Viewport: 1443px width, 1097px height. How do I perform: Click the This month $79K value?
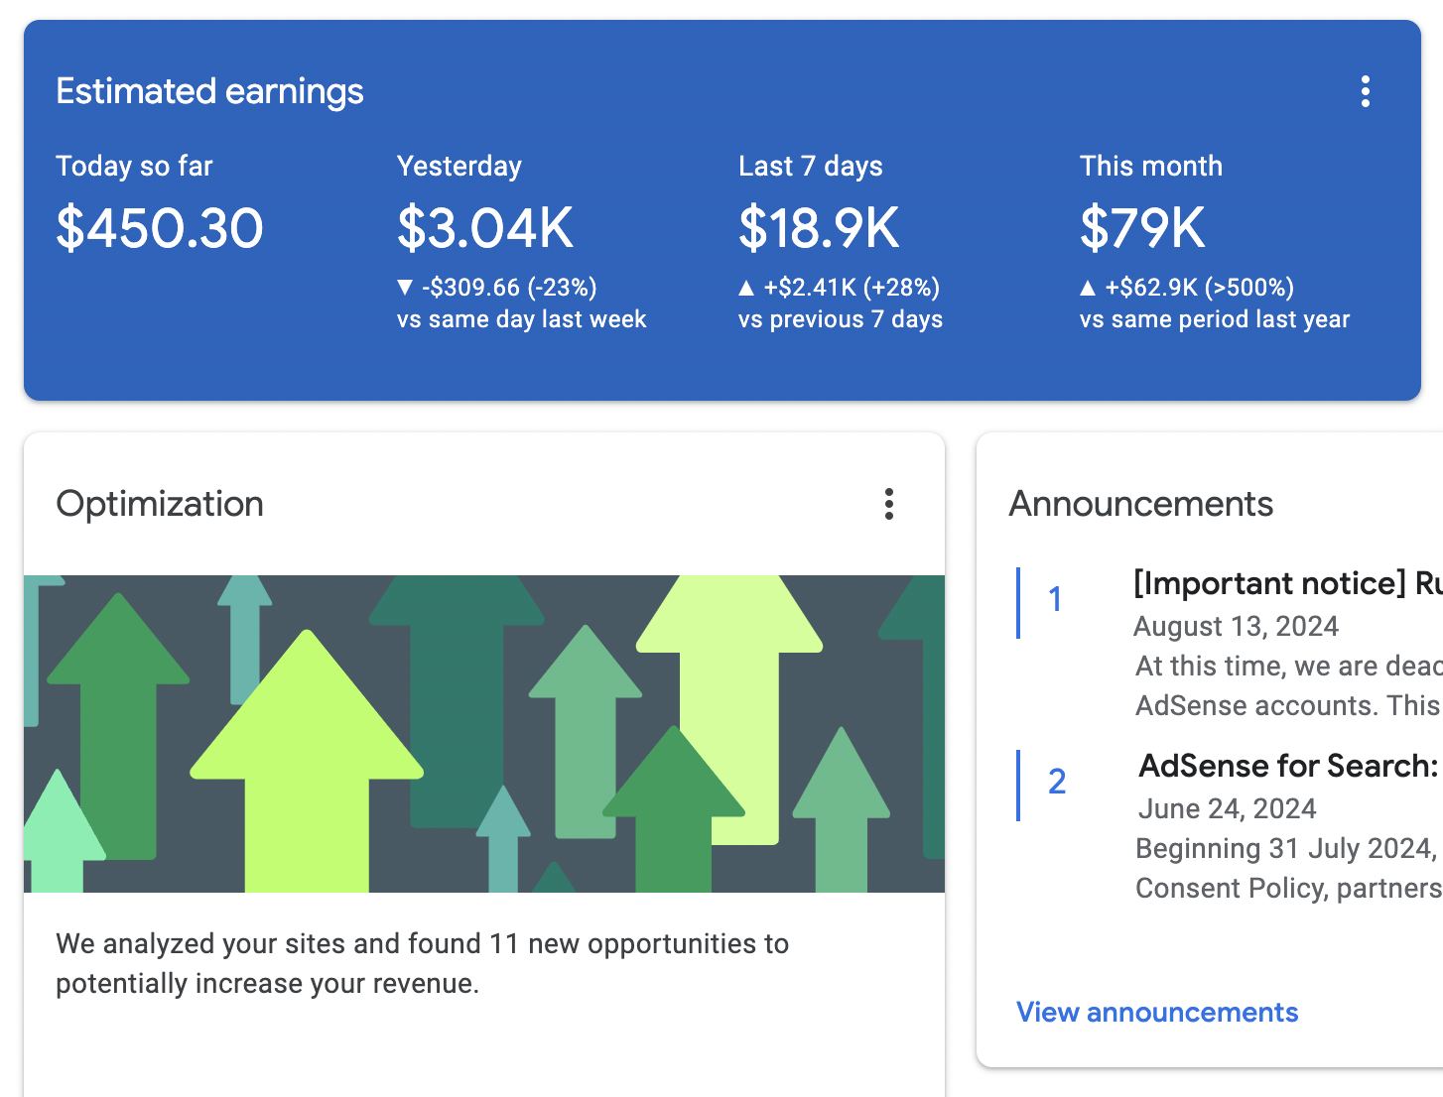pyautogui.click(x=1142, y=228)
